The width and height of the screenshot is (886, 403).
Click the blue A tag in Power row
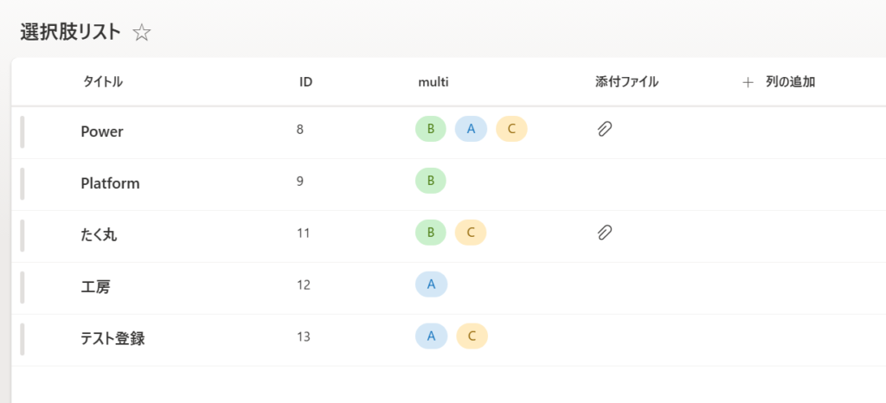pyautogui.click(x=472, y=129)
